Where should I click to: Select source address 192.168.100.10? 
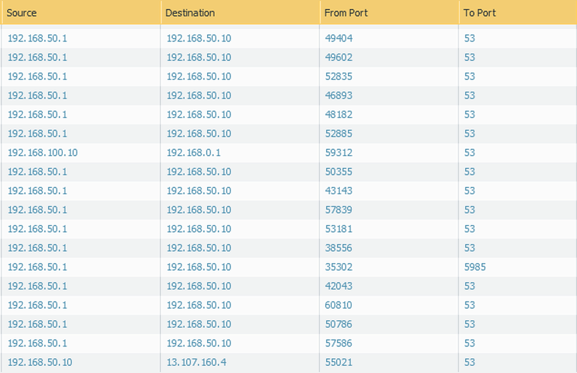point(42,153)
